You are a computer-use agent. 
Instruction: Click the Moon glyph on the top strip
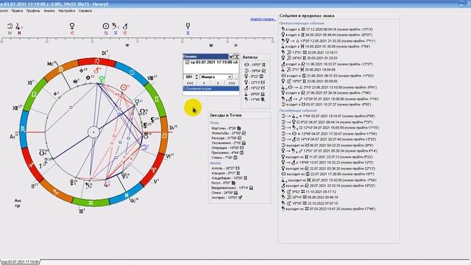point(10,26)
